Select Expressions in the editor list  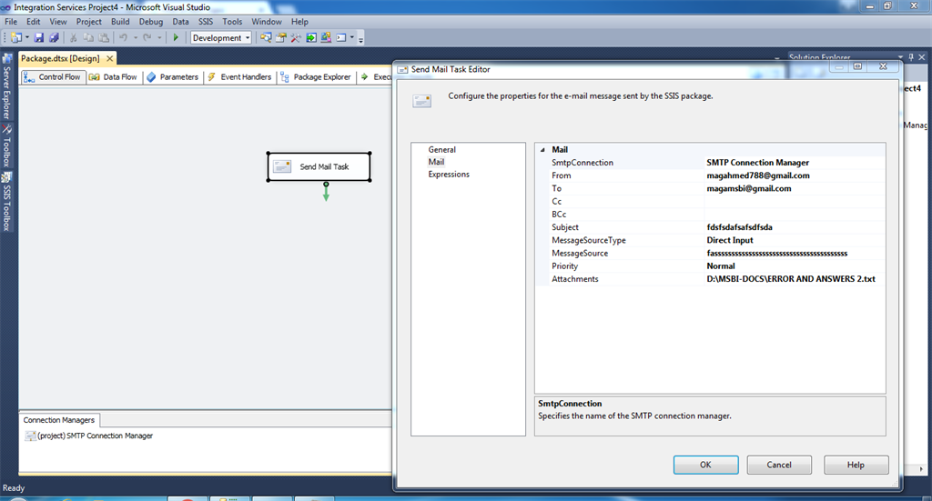coord(449,174)
